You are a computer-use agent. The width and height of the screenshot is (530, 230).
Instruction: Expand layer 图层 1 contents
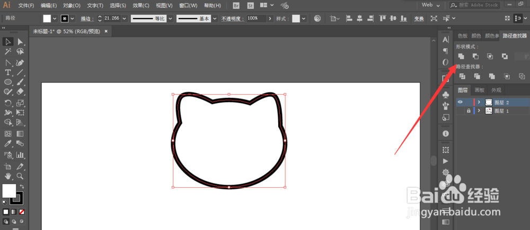(479, 111)
